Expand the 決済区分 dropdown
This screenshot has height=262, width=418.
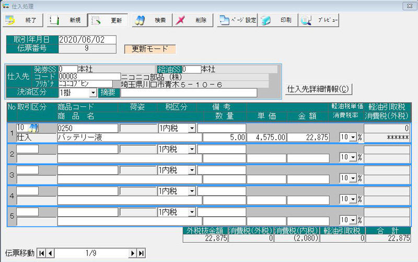[x=94, y=93]
